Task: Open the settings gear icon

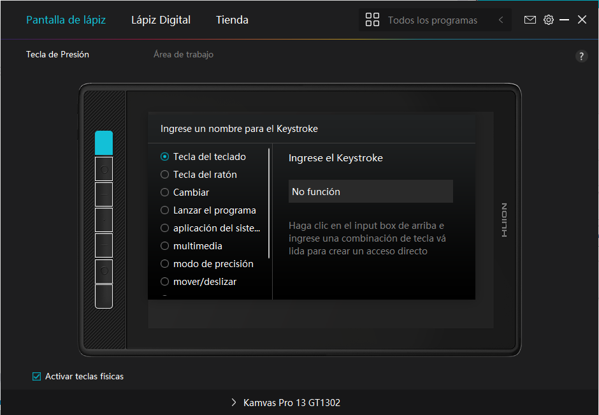Action: (548, 20)
